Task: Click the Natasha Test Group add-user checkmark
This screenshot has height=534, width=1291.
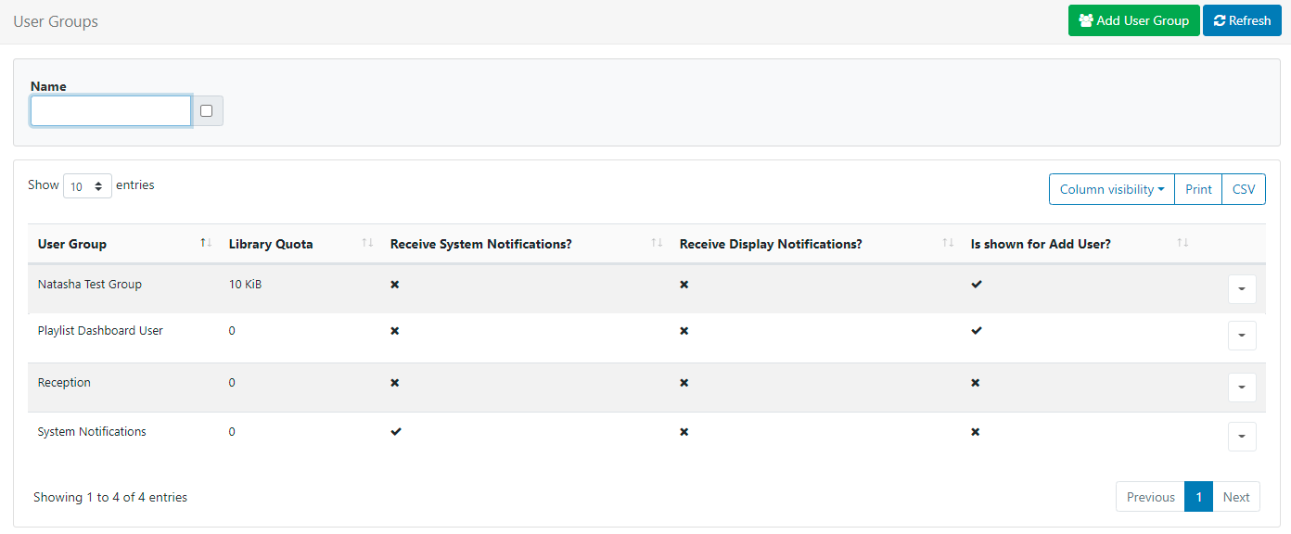Action: pos(976,285)
